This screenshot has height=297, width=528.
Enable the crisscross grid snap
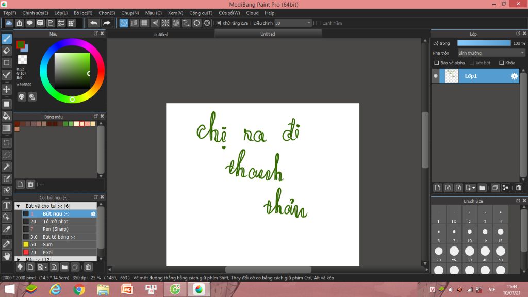(144, 23)
